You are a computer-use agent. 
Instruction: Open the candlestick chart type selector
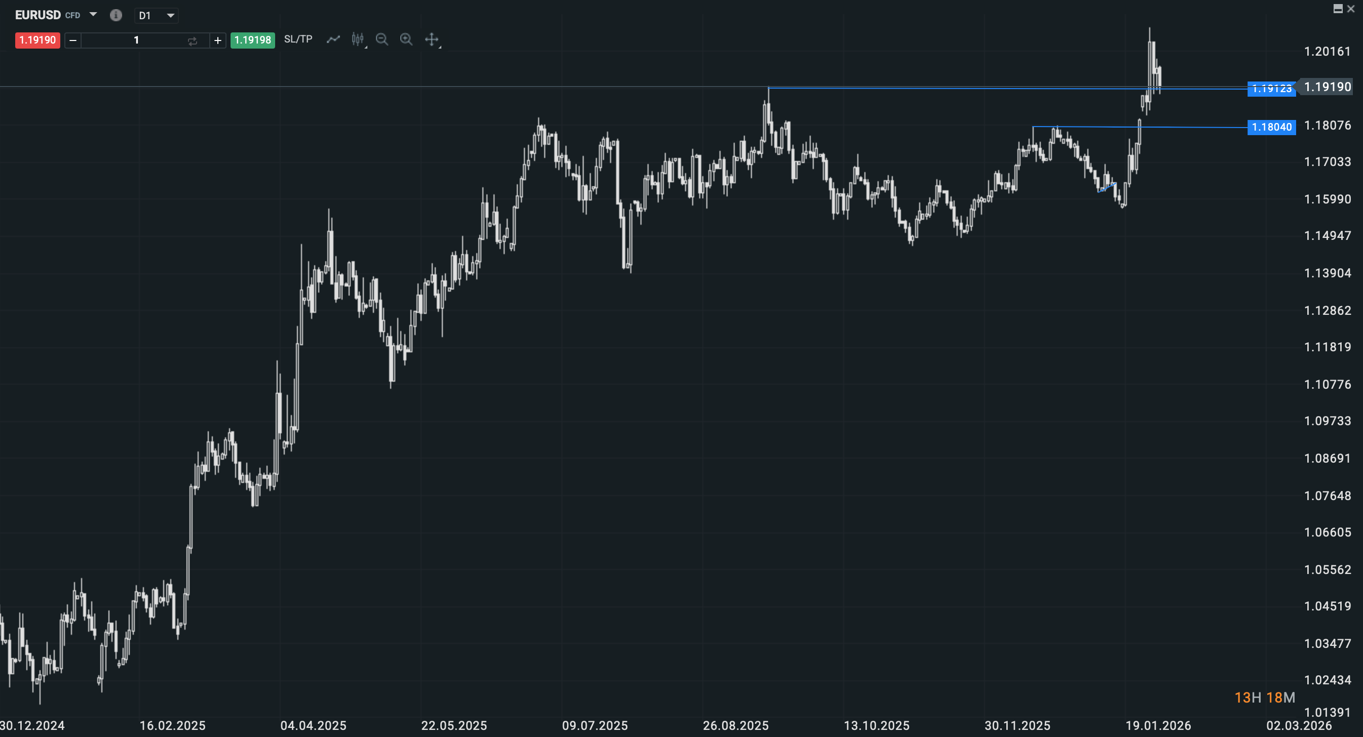(x=358, y=39)
